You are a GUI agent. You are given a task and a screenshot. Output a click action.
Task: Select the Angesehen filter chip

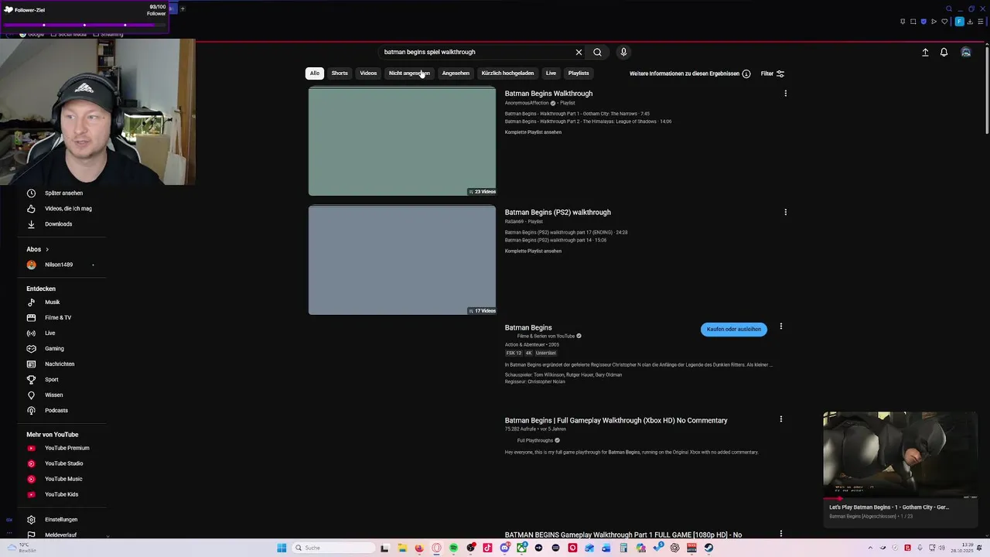click(456, 73)
